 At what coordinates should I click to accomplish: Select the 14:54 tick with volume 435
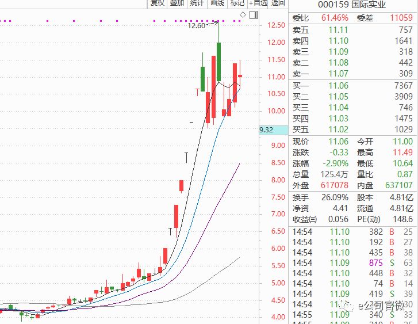pos(352,253)
